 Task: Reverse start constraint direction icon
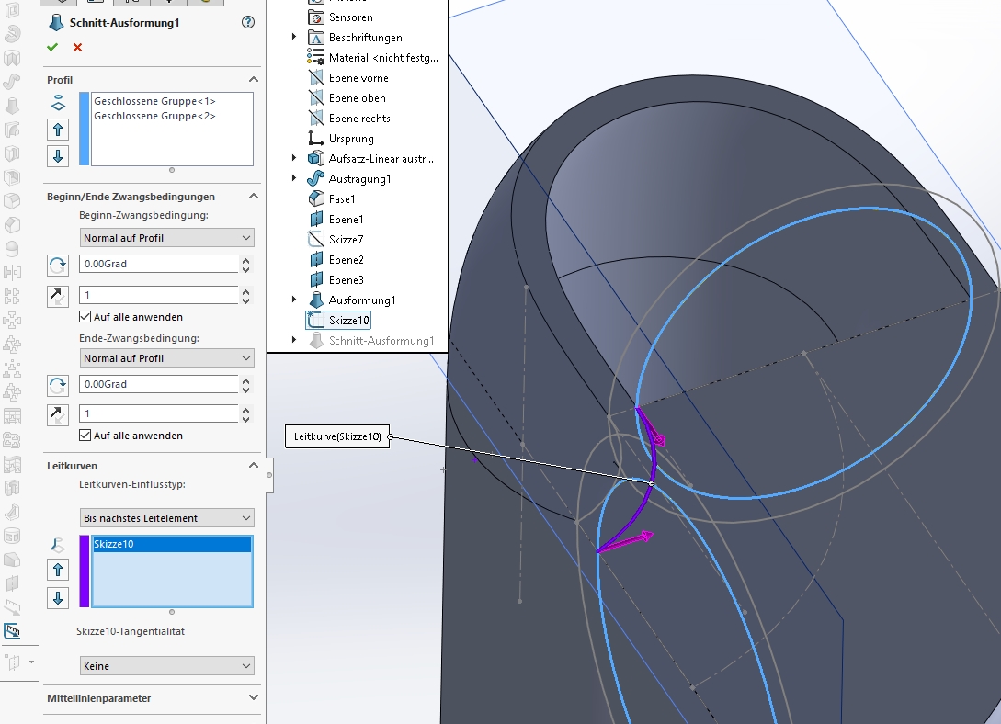pyautogui.click(x=58, y=266)
